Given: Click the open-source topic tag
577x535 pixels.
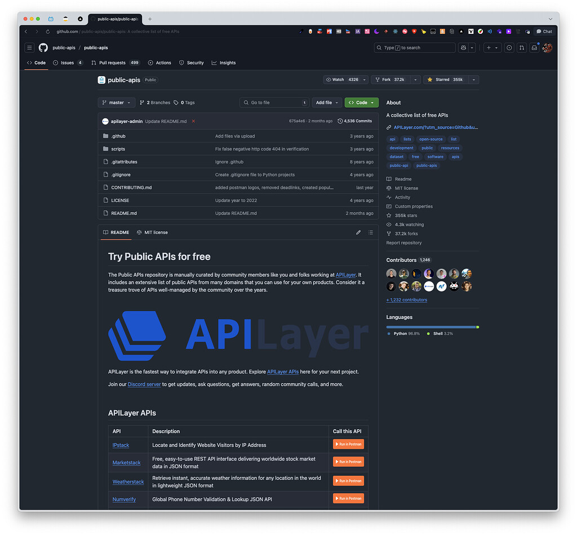Looking at the screenshot, I should pos(430,139).
